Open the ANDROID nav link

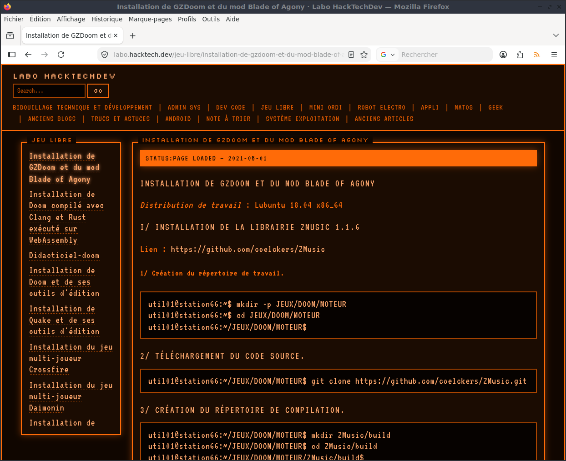[x=178, y=119]
